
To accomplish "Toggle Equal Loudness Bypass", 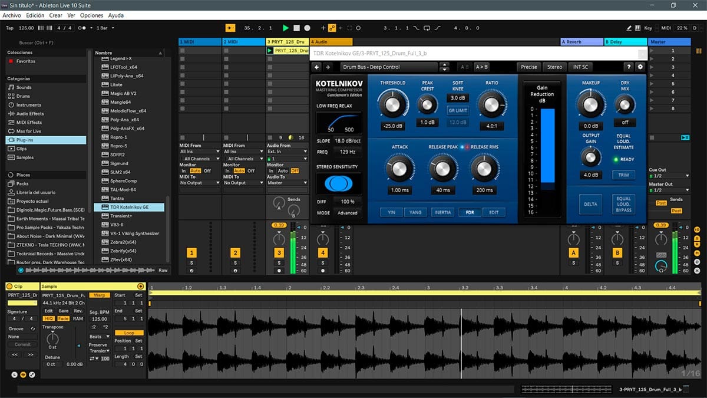I will pyautogui.click(x=623, y=204).
